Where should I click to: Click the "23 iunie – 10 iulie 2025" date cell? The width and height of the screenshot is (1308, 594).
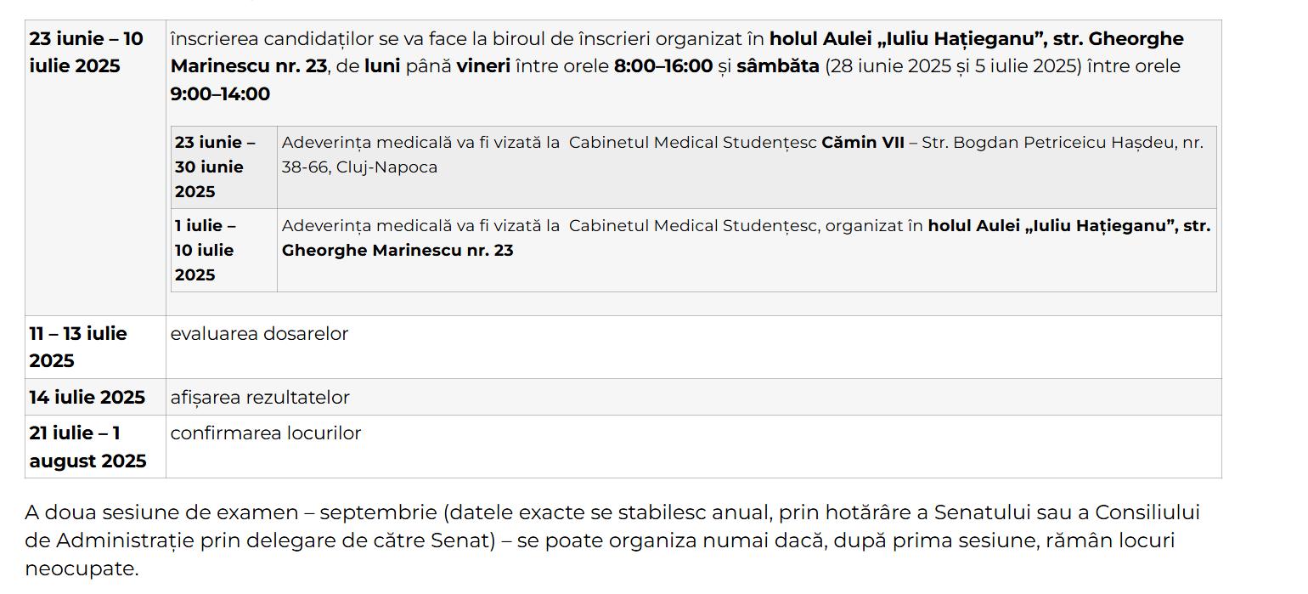[86, 53]
